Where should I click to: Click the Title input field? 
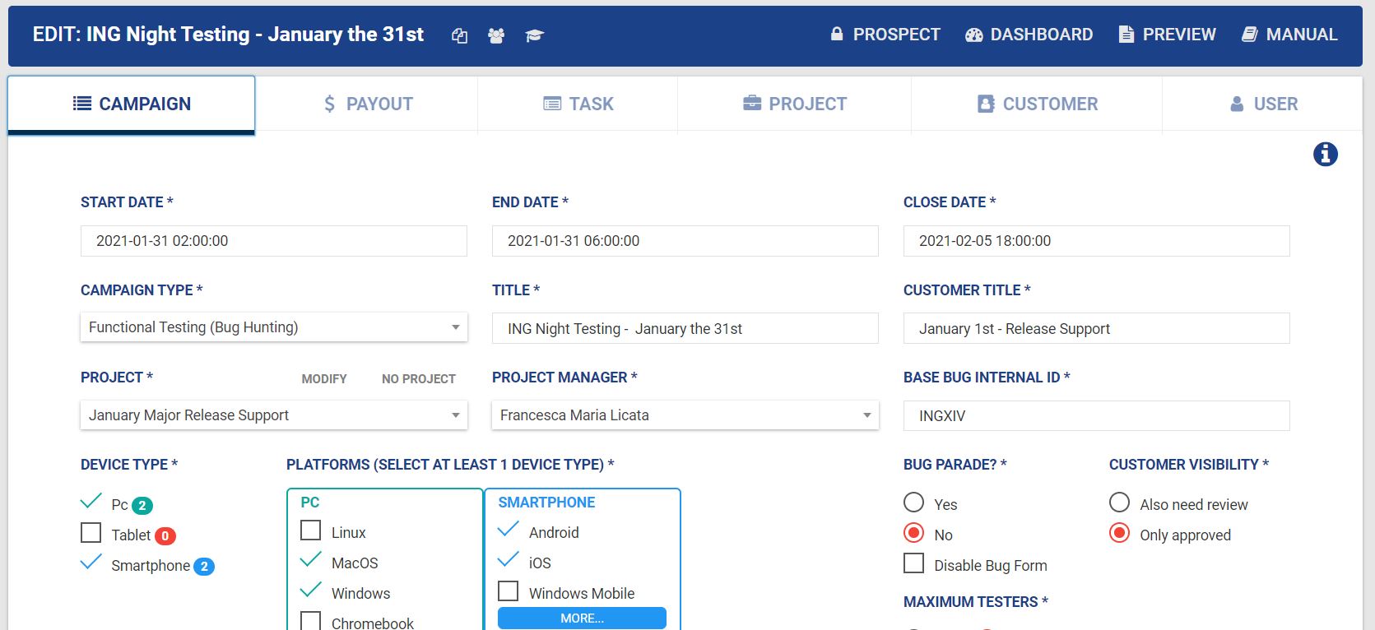[x=685, y=328]
